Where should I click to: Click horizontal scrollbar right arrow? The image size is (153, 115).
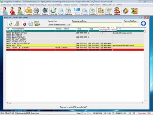(142, 103)
